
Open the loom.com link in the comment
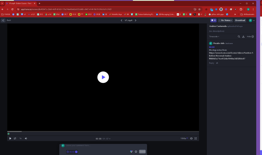pyautogui.click(x=231, y=56)
